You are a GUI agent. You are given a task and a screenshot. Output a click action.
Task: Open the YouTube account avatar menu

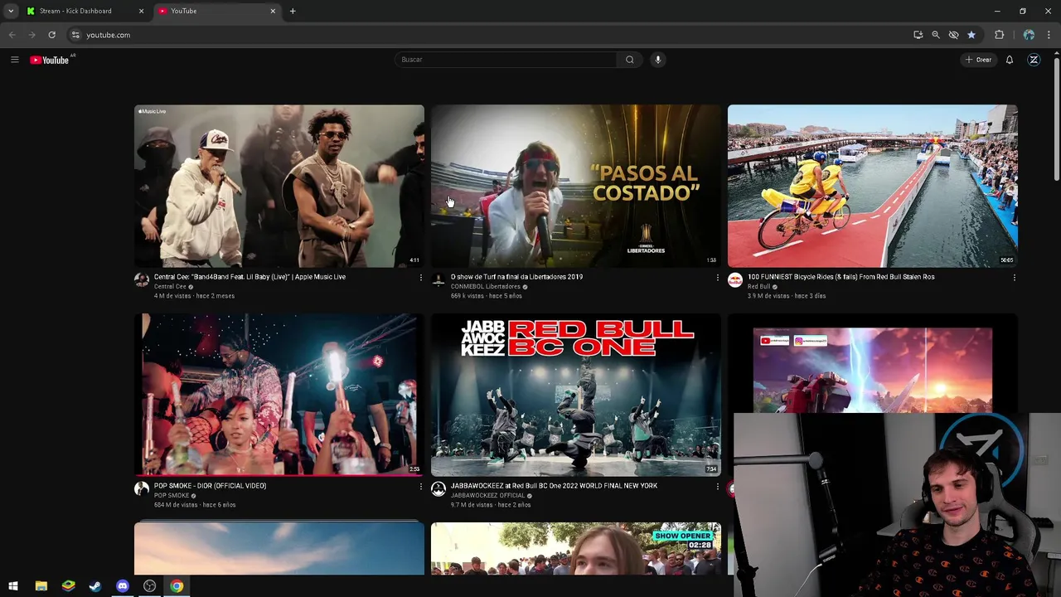[1034, 60]
